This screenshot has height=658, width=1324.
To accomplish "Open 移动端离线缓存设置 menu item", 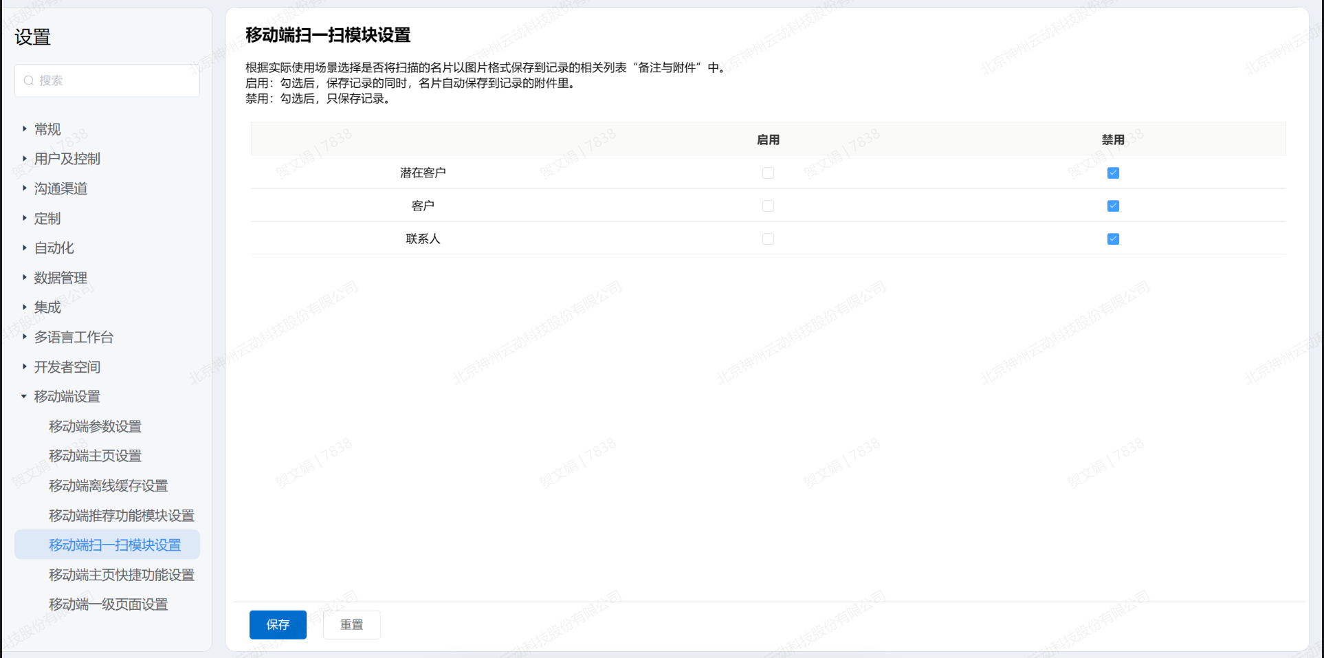I will coord(108,486).
